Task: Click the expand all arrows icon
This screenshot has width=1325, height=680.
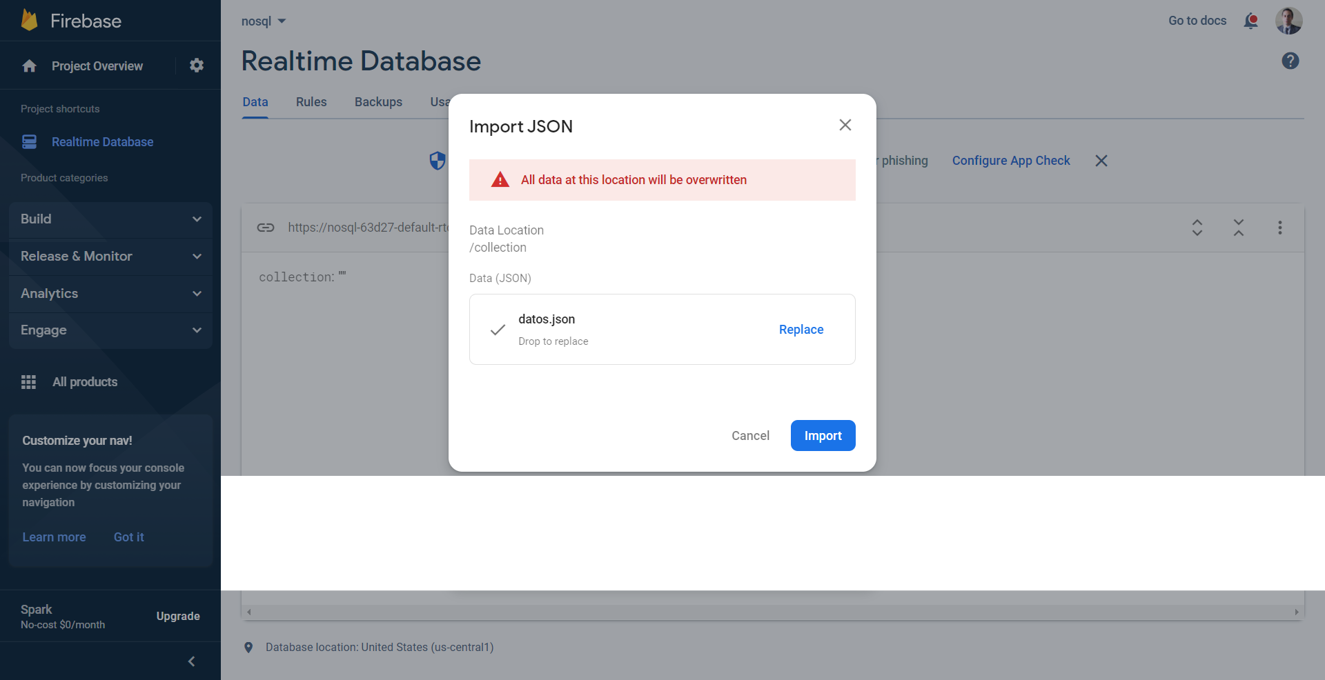Action: click(x=1197, y=228)
